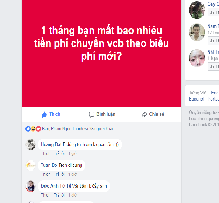This screenshot has width=219, height=203.
Task: Open the haha reaction emoji icon
Action: (33, 129)
